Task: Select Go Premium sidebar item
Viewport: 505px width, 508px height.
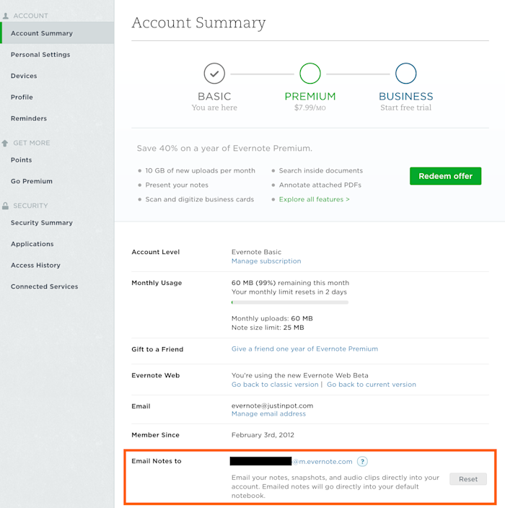Action: pos(32,181)
